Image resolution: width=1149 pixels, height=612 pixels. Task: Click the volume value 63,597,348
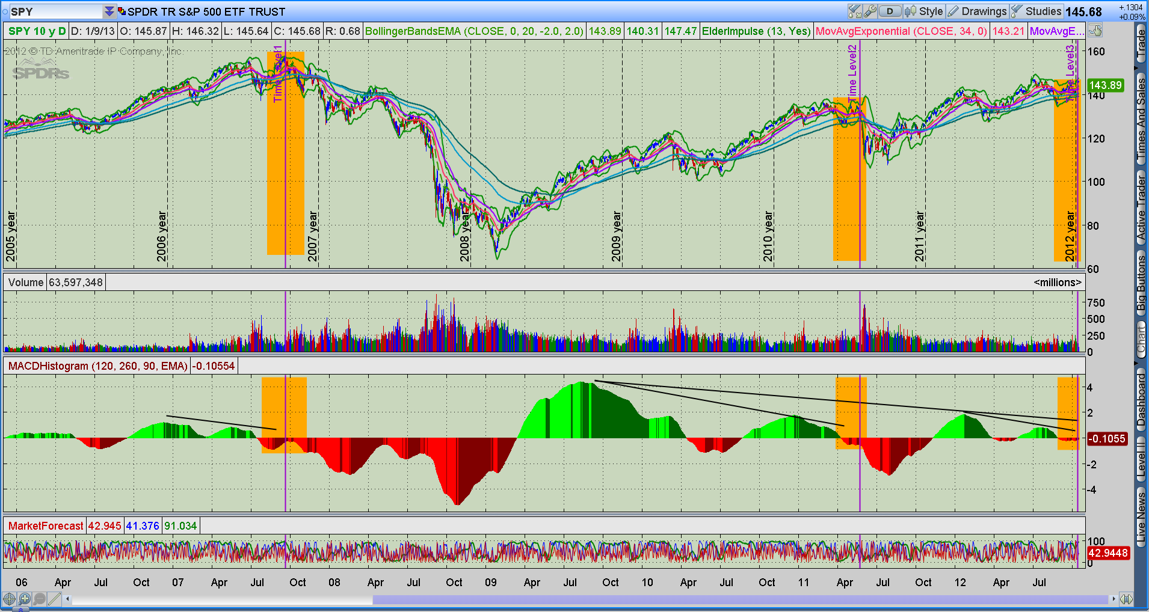[x=76, y=283]
